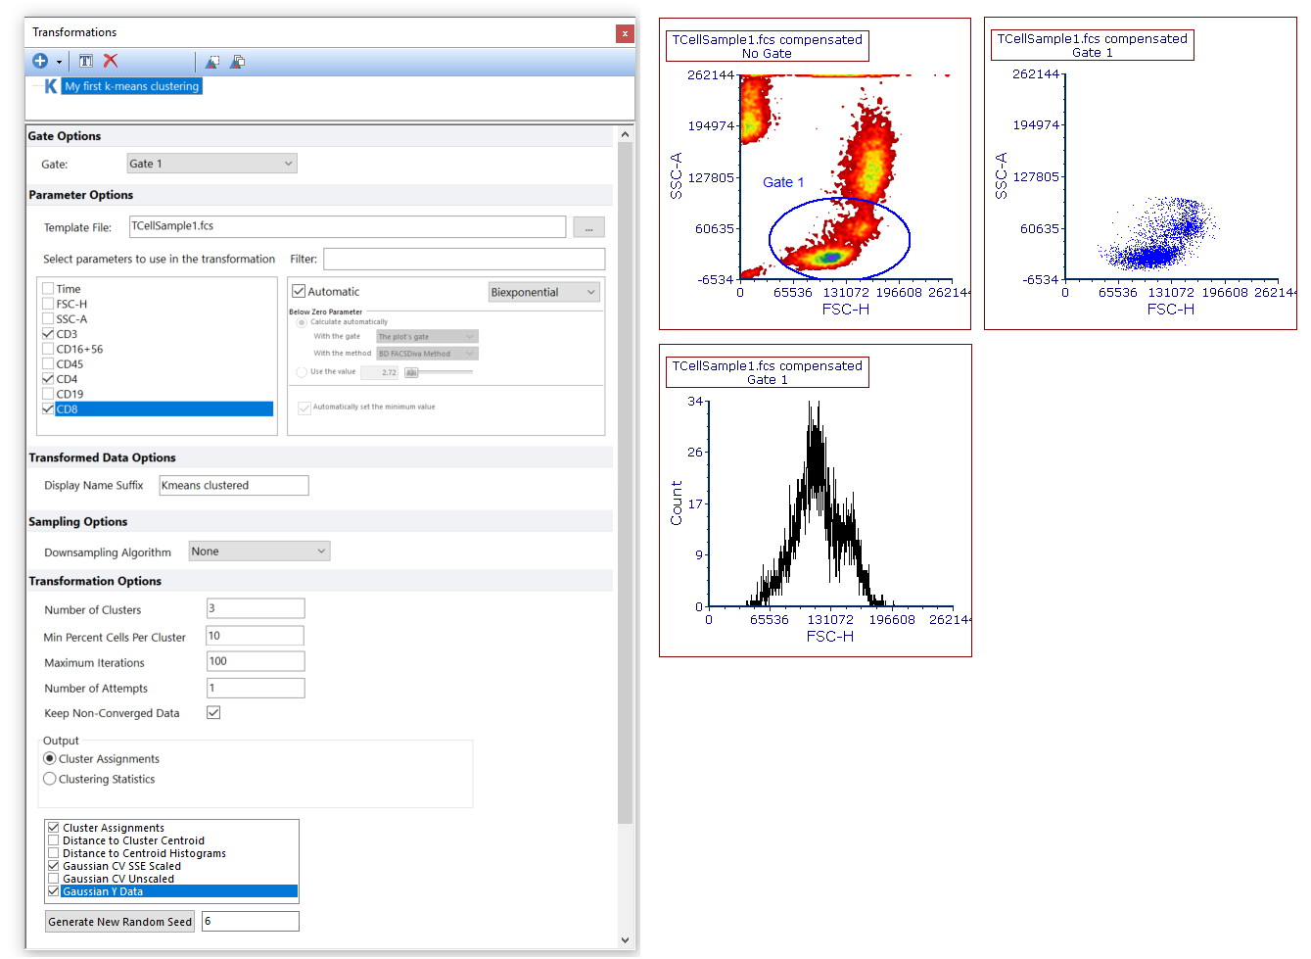This screenshot has height=959, width=1311.
Task: Click the random seed value field
Action: (251, 921)
